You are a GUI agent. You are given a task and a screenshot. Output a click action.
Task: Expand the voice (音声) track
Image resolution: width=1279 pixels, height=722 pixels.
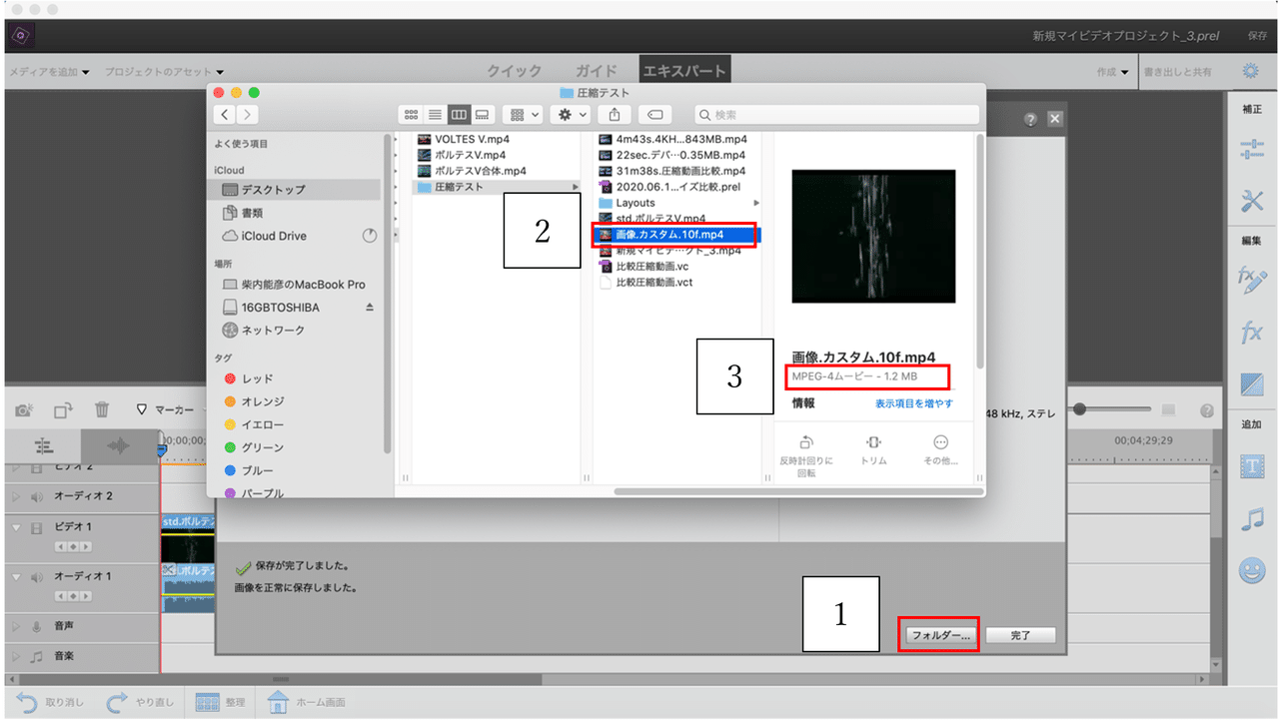coord(16,627)
